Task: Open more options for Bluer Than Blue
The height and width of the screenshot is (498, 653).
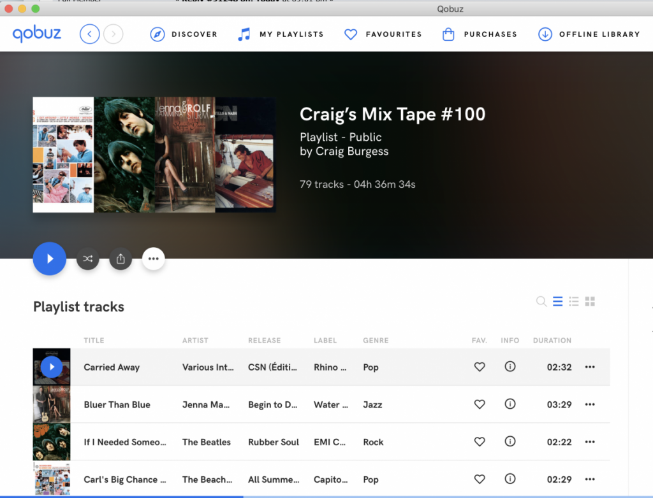Action: pos(590,404)
